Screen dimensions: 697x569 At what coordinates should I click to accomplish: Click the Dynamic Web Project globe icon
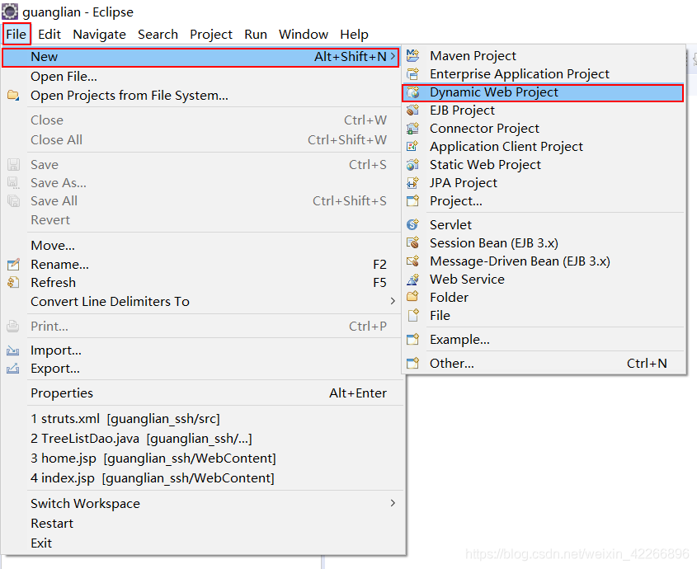pos(413,92)
